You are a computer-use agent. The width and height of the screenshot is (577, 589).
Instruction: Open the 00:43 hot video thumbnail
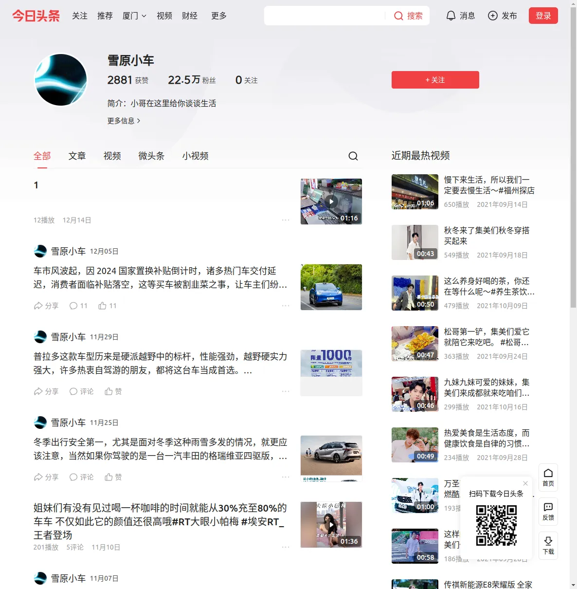click(415, 242)
